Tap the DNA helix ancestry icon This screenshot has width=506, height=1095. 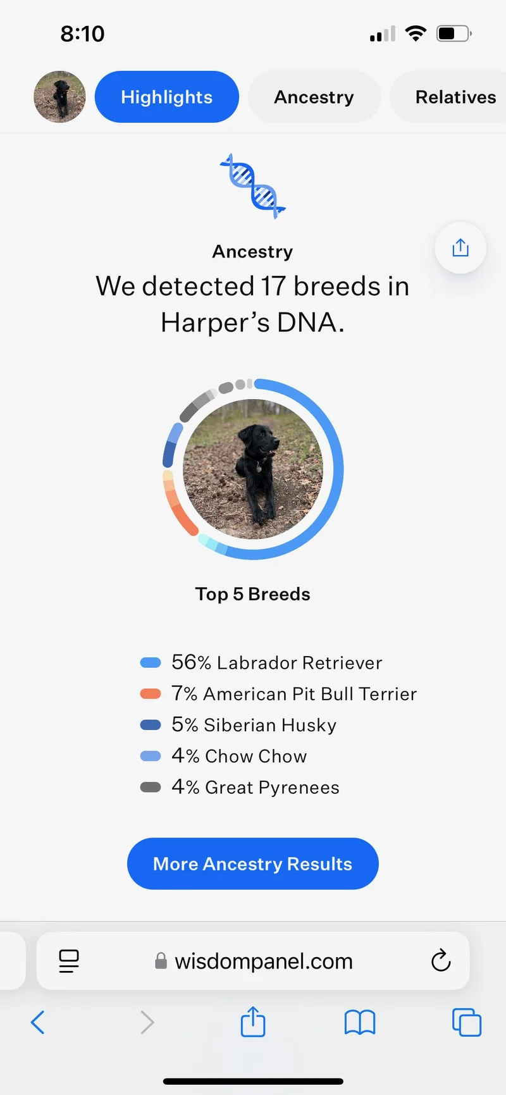pos(253,186)
